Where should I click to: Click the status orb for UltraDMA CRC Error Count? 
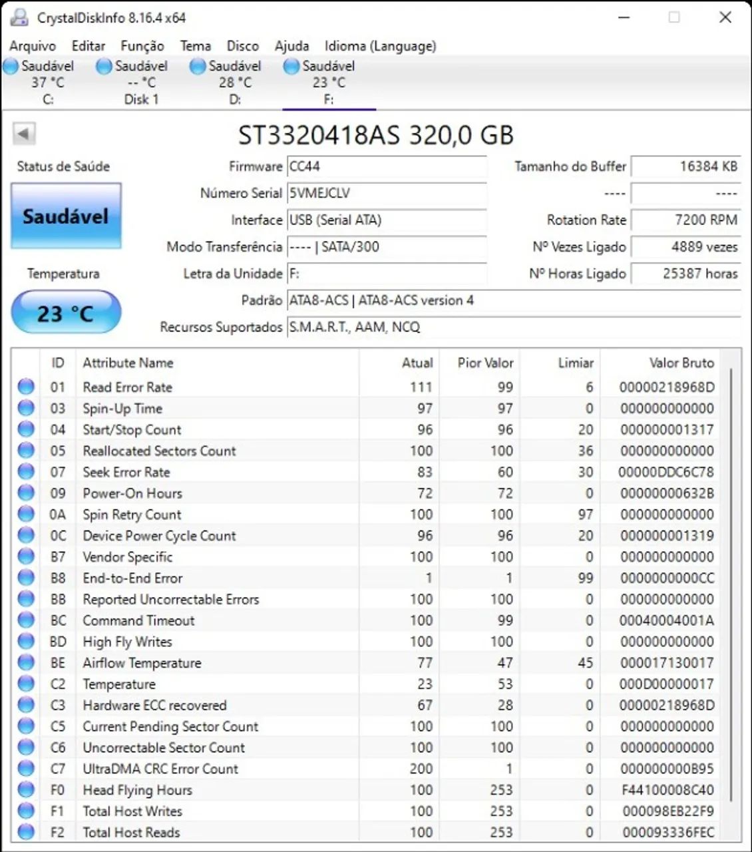point(26,769)
